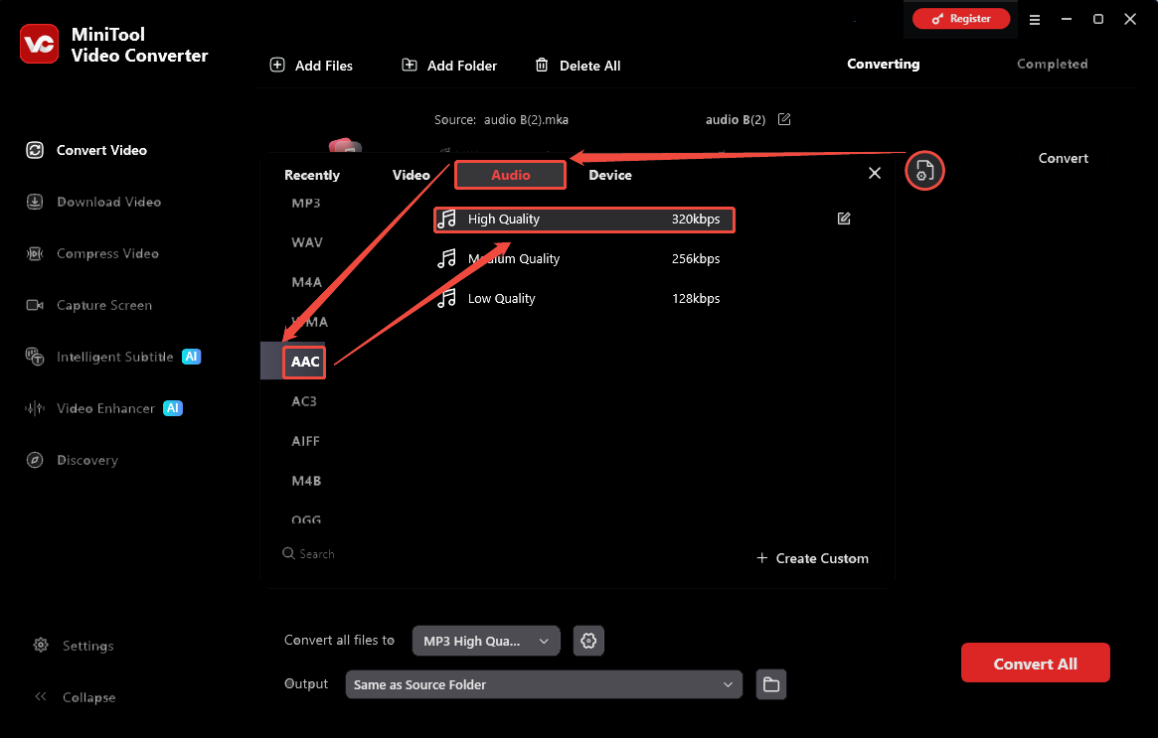The height and width of the screenshot is (738, 1158).
Task: Click the Intelligent Subtitle sidebar icon
Action: click(x=35, y=357)
